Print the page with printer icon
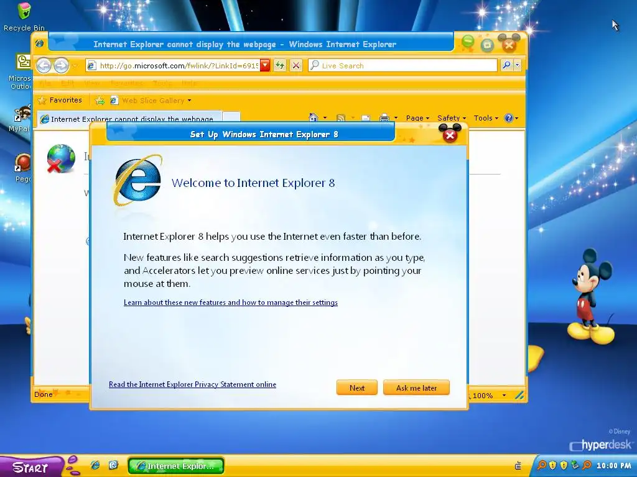This screenshot has width=637, height=477. (384, 118)
